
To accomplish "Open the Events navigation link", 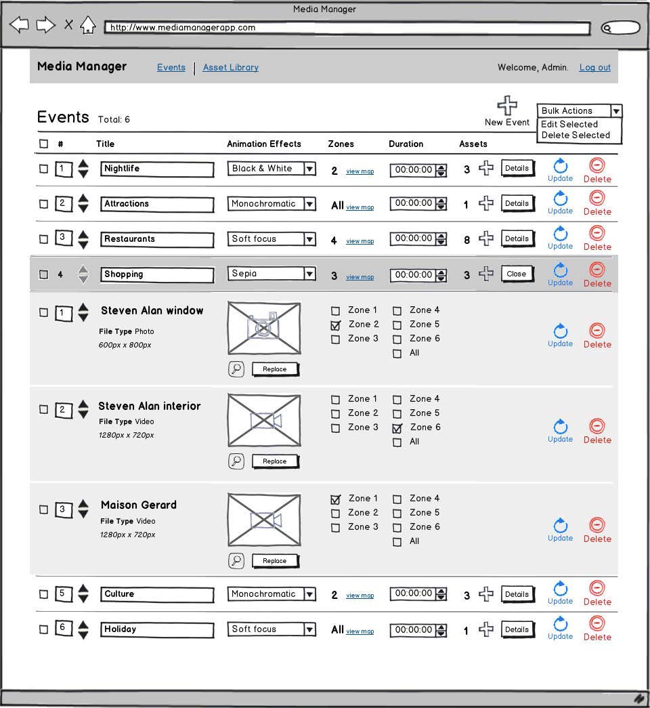I will (x=171, y=67).
